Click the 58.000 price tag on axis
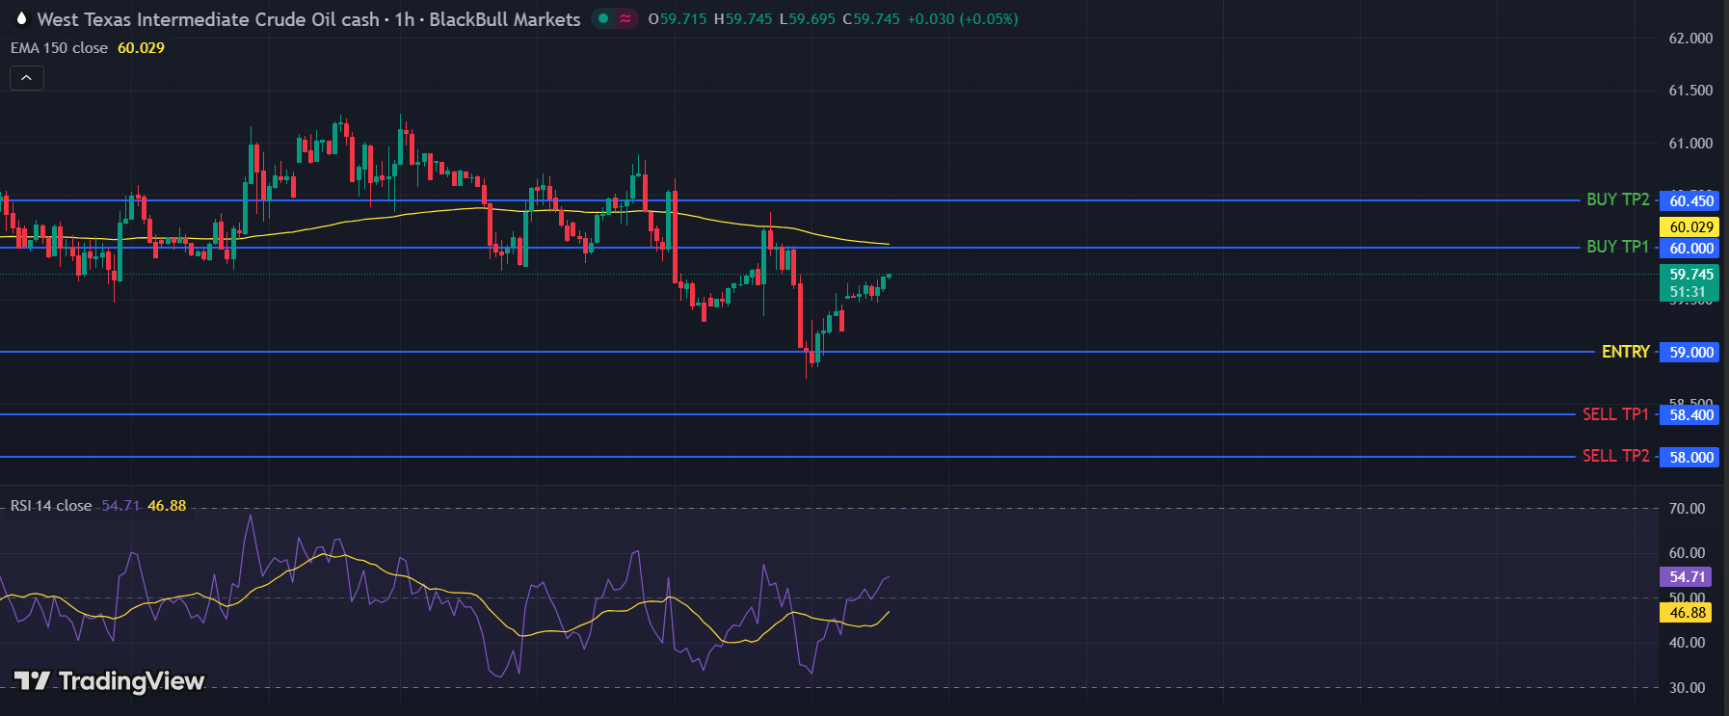The height and width of the screenshot is (716, 1729). coord(1691,457)
